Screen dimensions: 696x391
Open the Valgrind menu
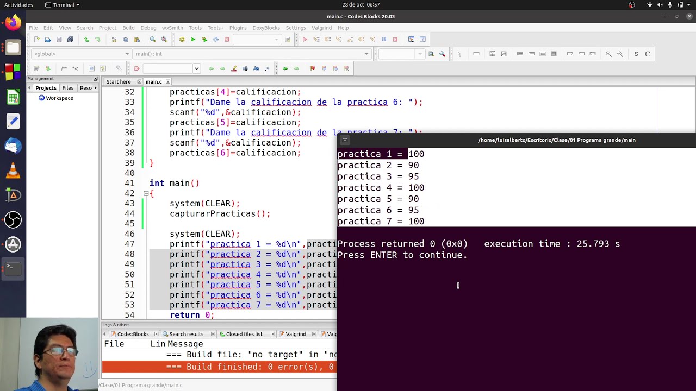tap(321, 28)
